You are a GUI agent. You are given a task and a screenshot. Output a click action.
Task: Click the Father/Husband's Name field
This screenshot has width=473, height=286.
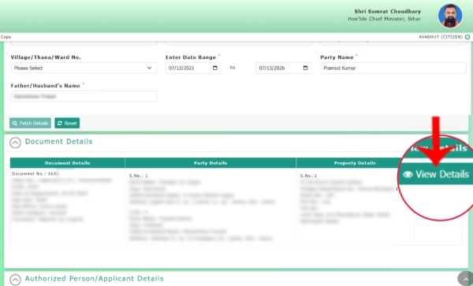point(84,96)
